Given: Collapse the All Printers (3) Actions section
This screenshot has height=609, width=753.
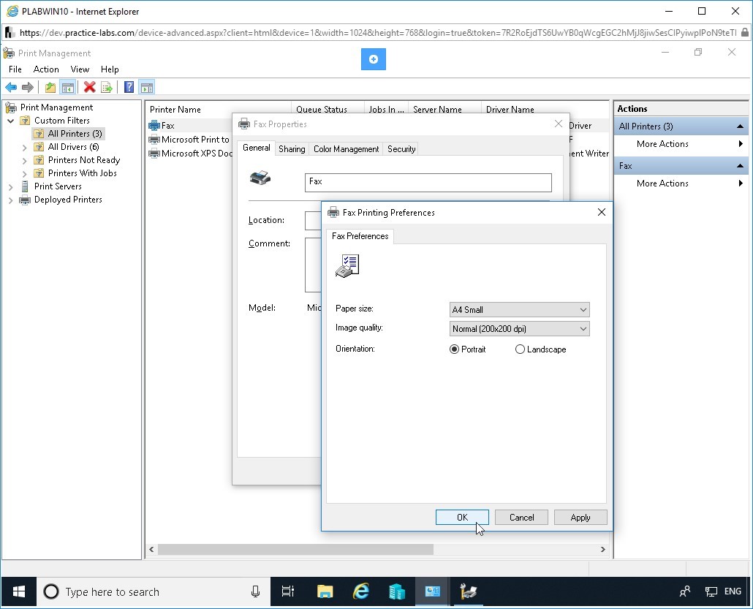Looking at the screenshot, I should pyautogui.click(x=740, y=126).
